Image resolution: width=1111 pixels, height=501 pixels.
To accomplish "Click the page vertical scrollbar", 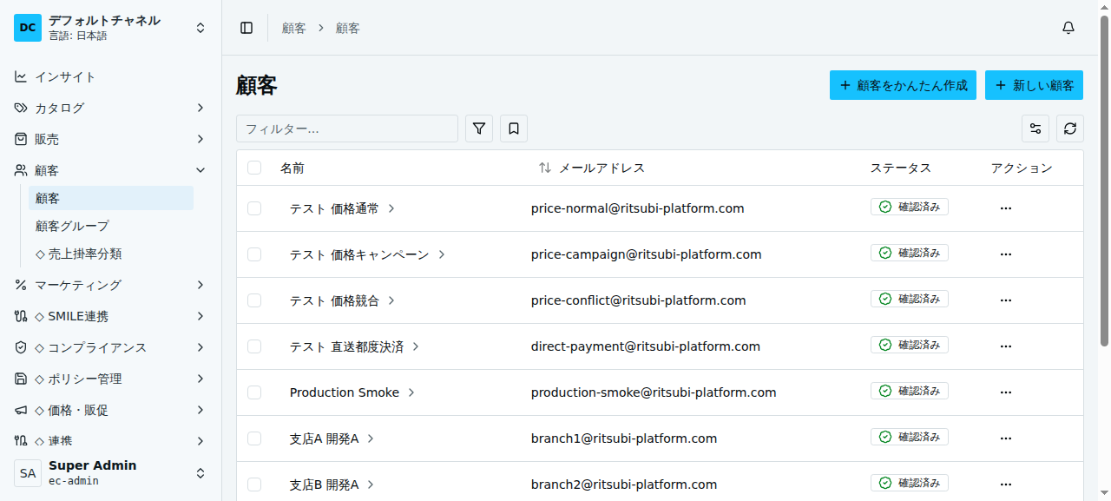I will point(1104,182).
